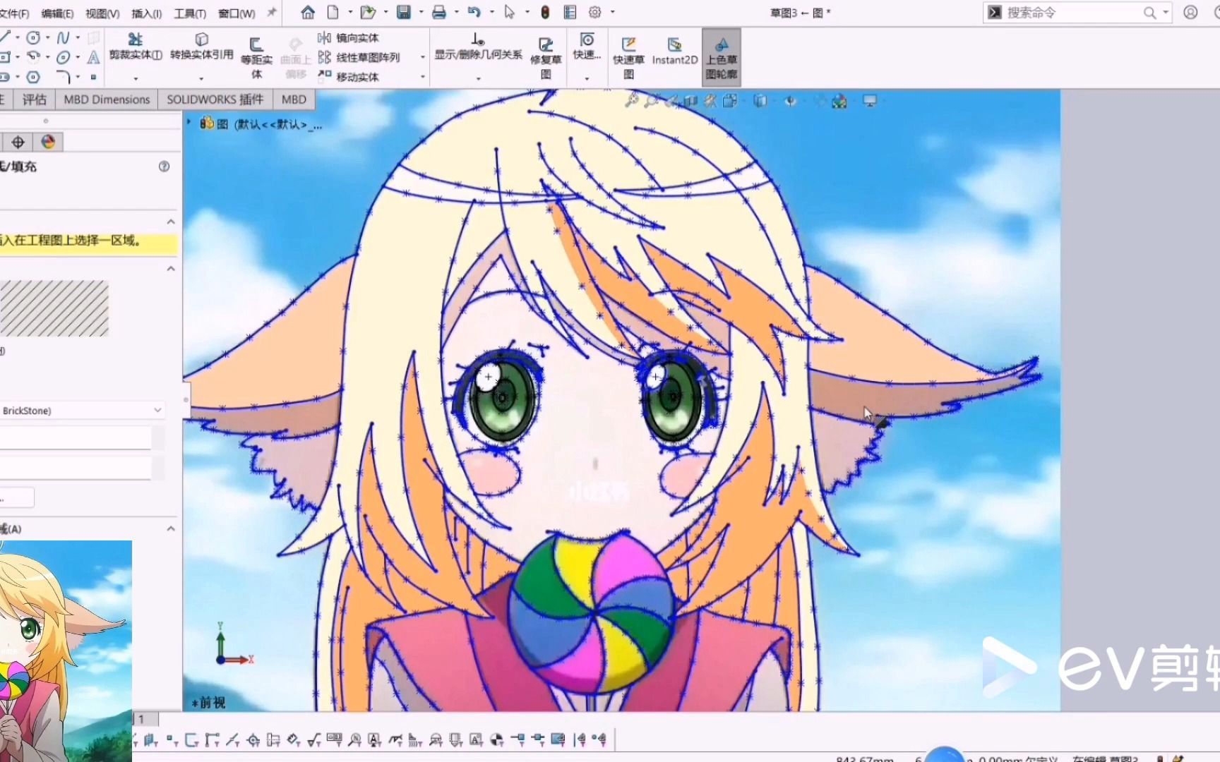Open the 窗口(W) menu
The height and width of the screenshot is (762, 1220).
point(237,13)
